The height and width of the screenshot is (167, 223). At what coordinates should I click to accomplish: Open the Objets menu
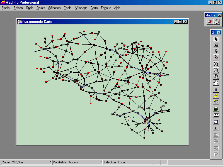tap(41, 8)
